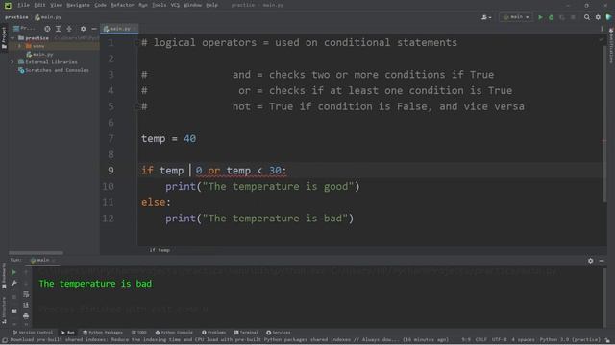Open the Navigate menu
Screen dimensions: 615x345
pos(78,5)
